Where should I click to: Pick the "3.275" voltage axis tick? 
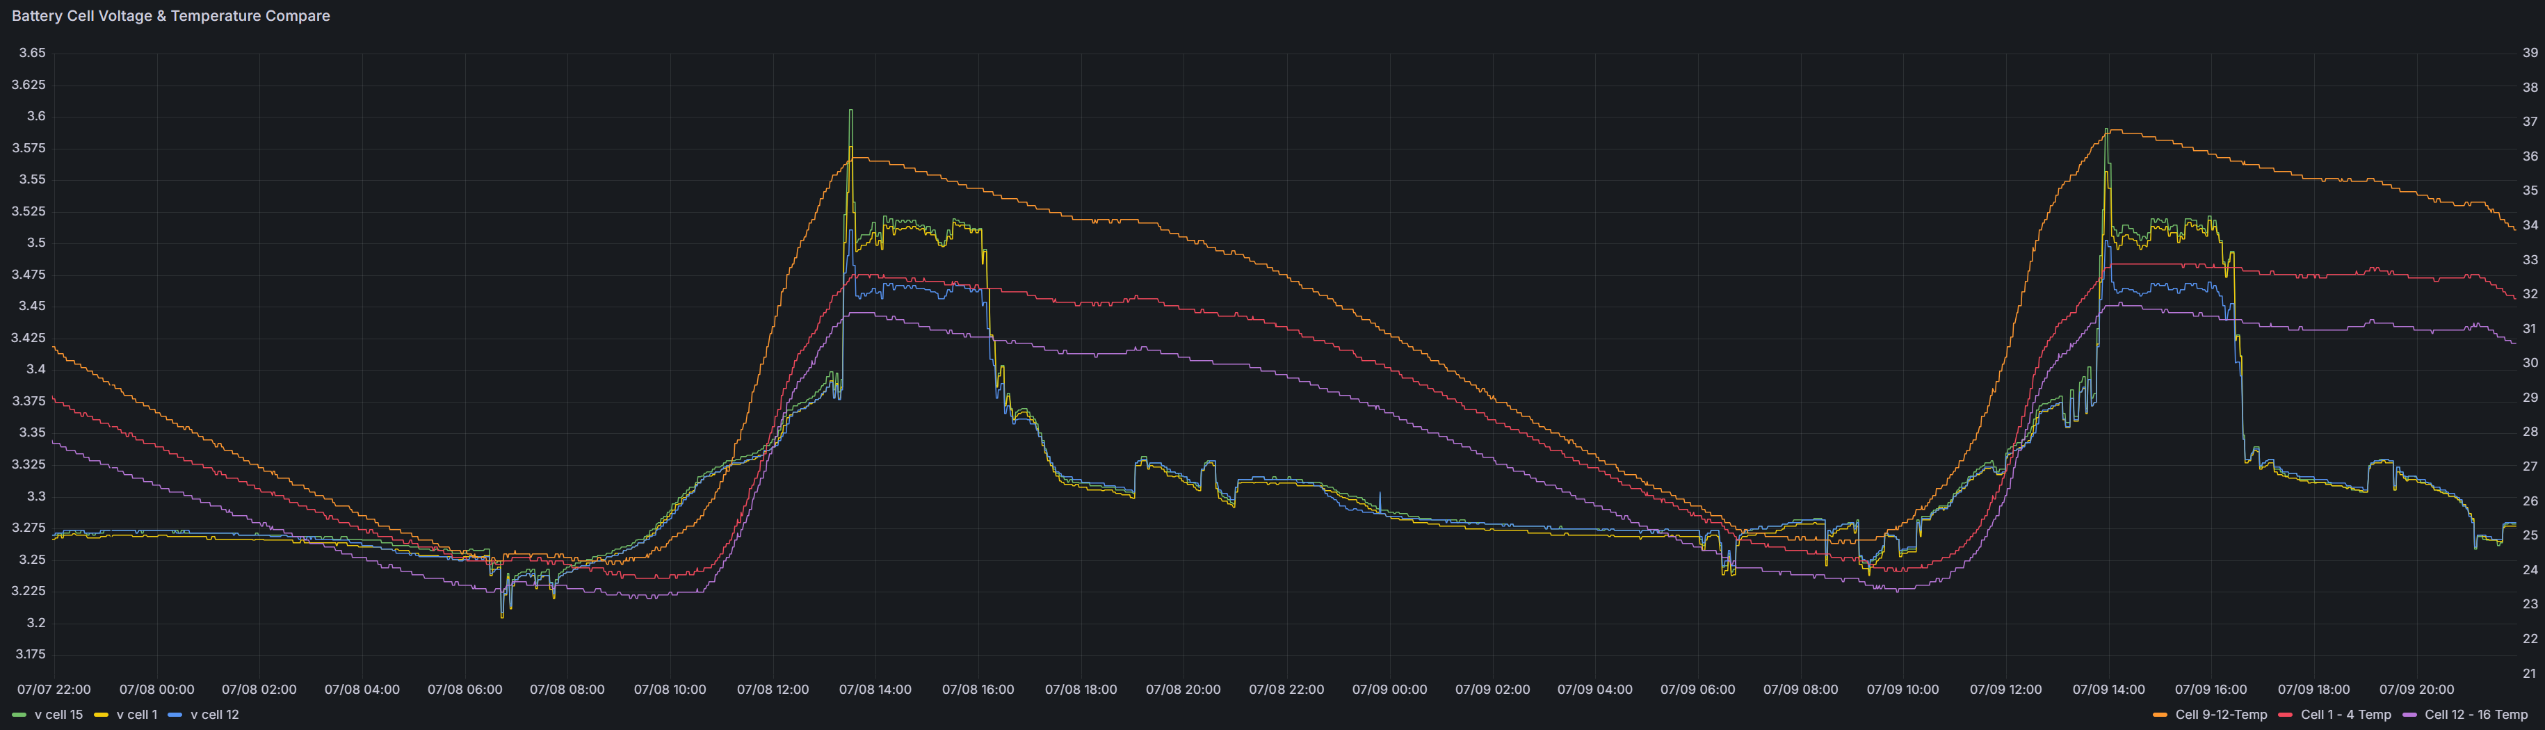click(28, 528)
